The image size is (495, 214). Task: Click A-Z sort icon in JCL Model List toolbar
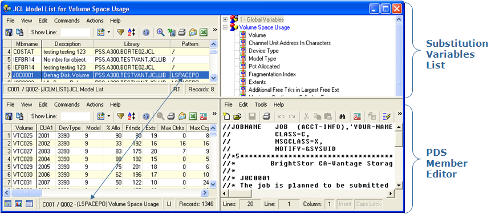131,32
